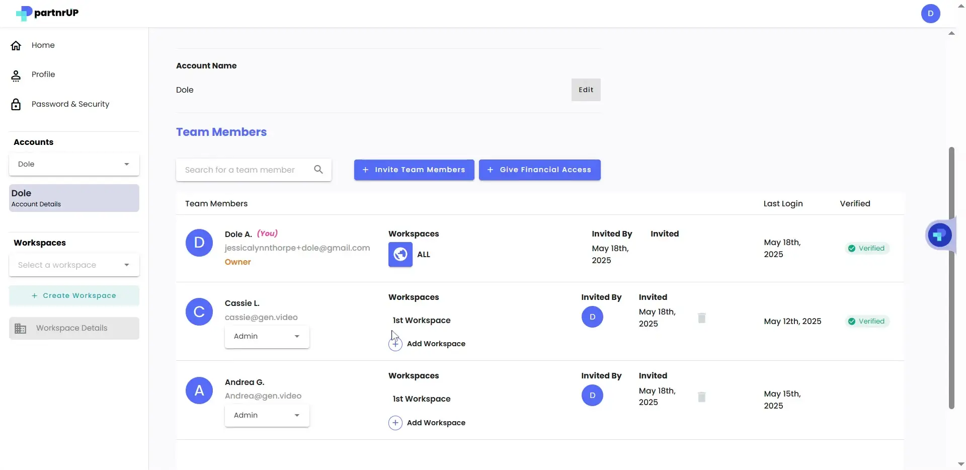Open the Dole accounts dropdown
966x470 pixels.
point(73,164)
